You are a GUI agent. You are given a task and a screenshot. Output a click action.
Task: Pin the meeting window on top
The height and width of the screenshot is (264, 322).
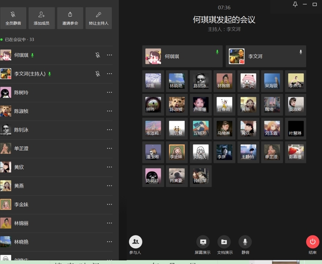tap(295, 4)
